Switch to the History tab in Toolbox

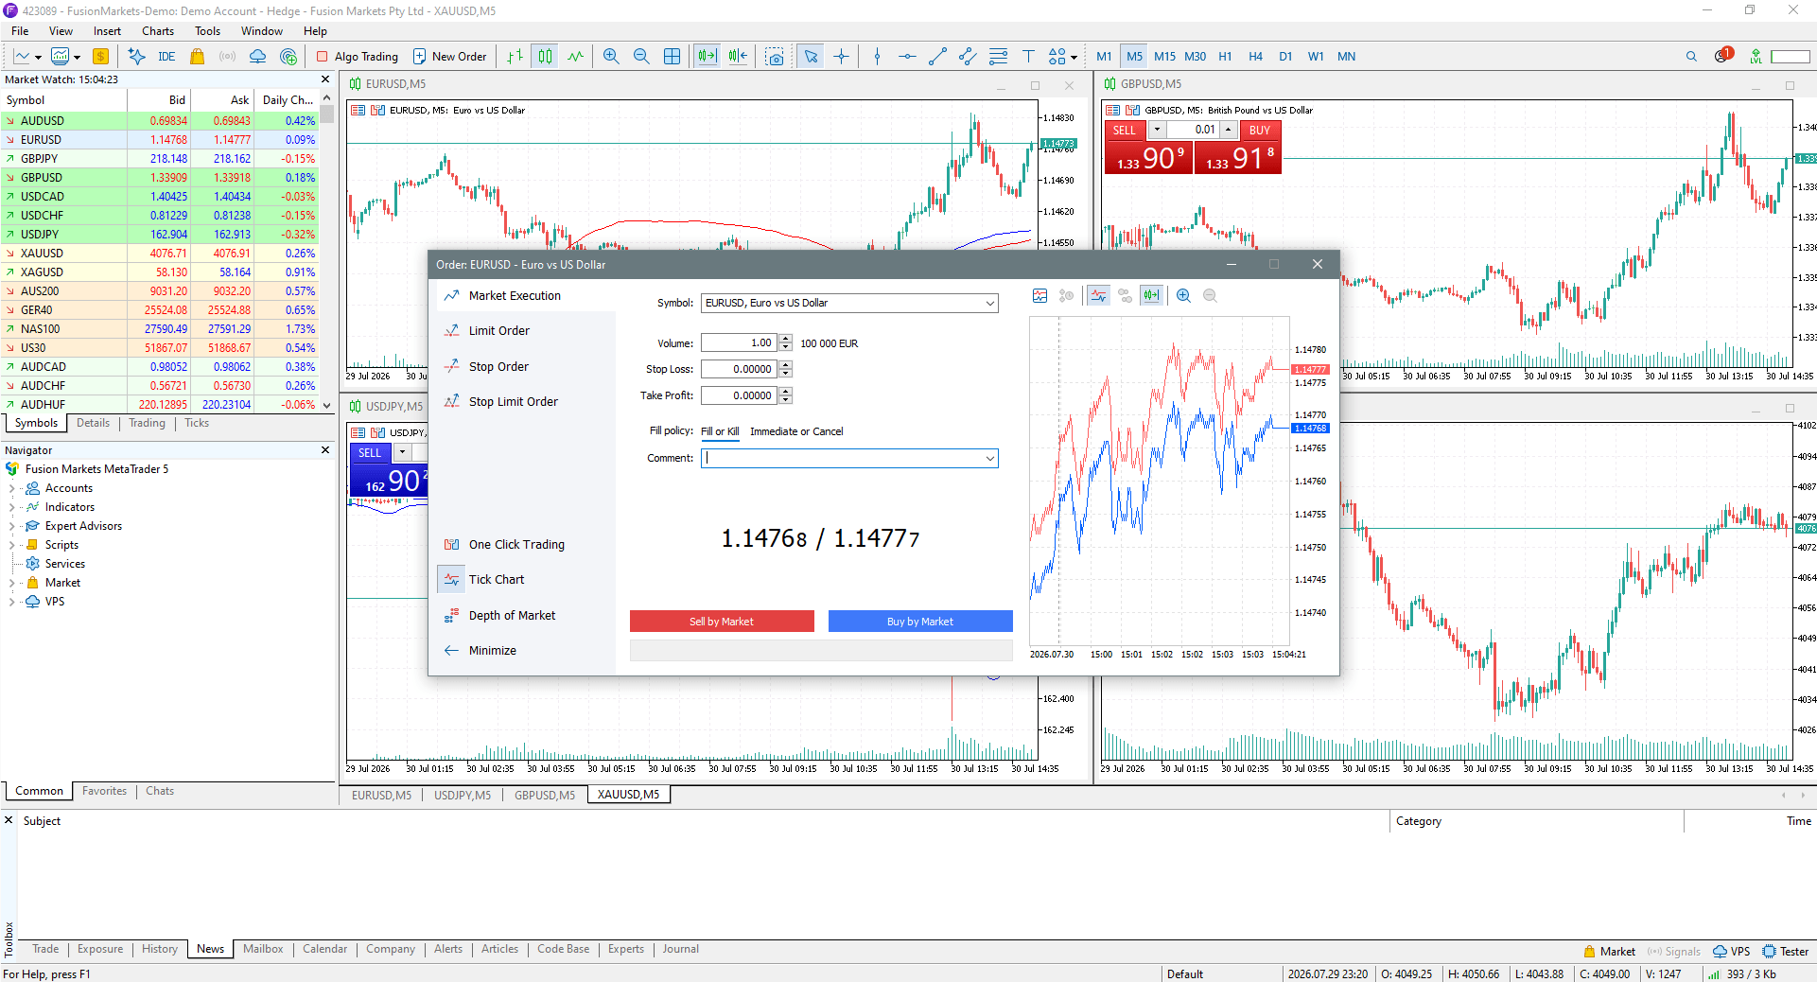(x=160, y=949)
